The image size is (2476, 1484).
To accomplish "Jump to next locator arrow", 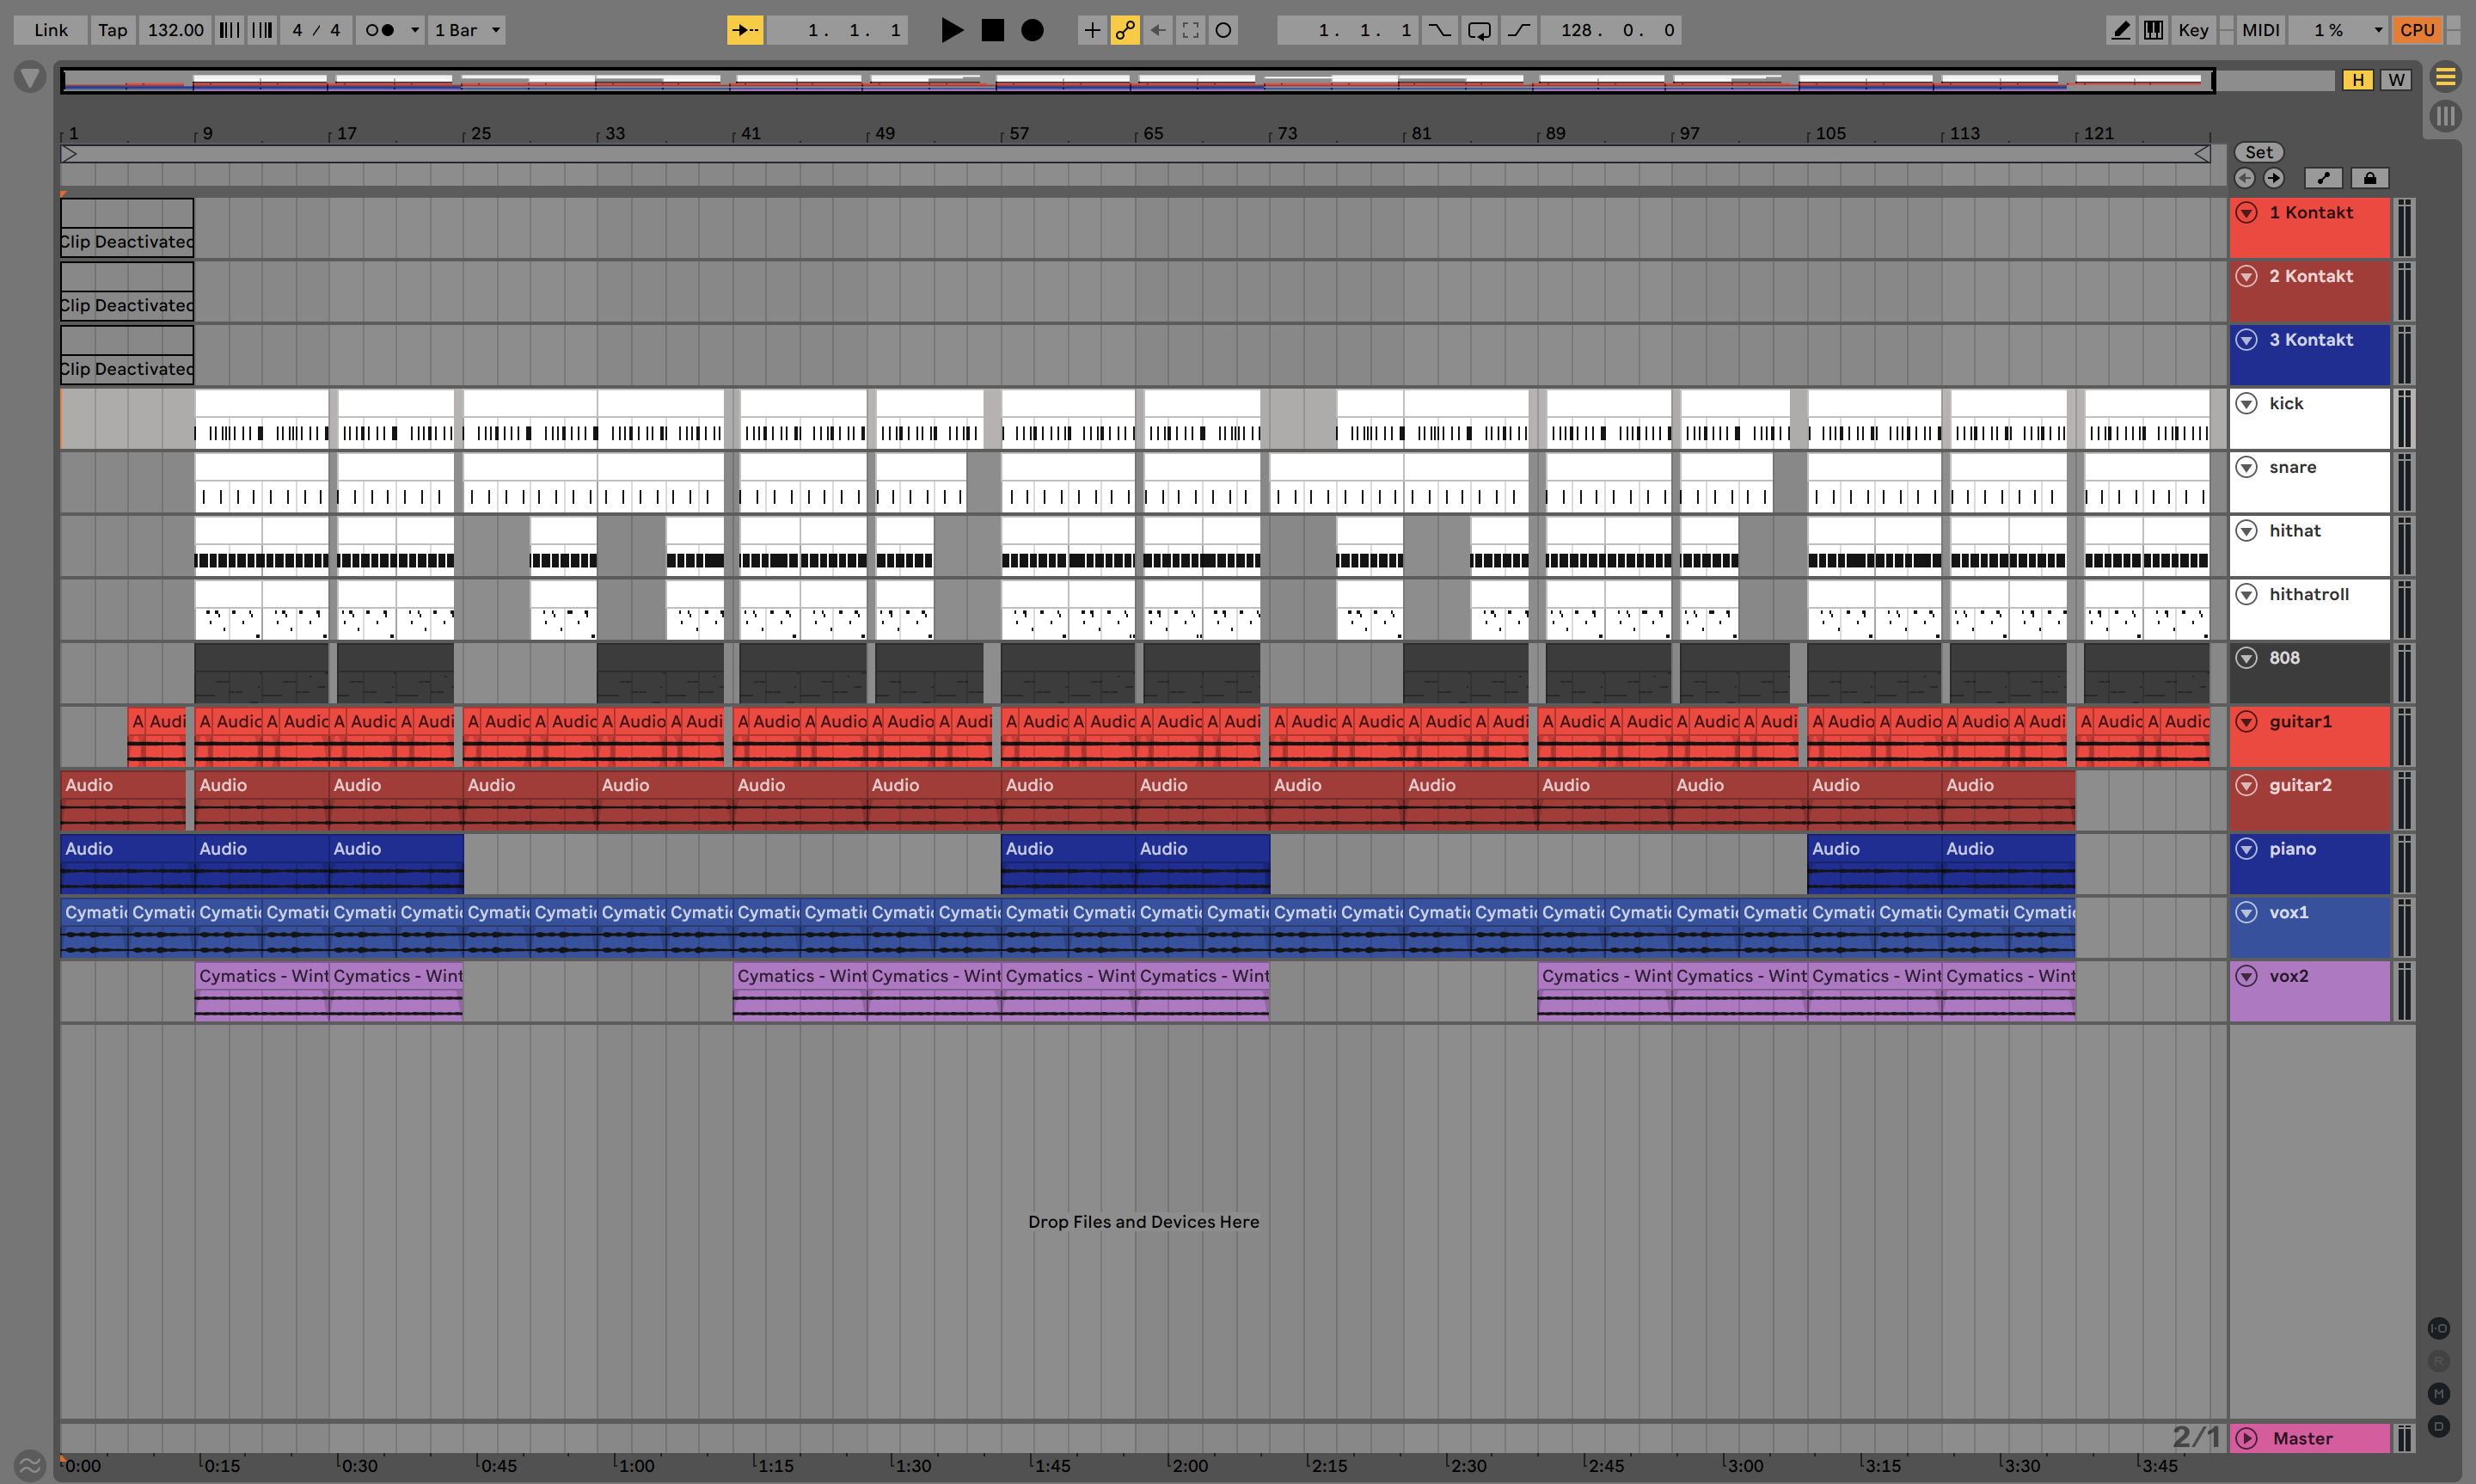I will [2273, 178].
